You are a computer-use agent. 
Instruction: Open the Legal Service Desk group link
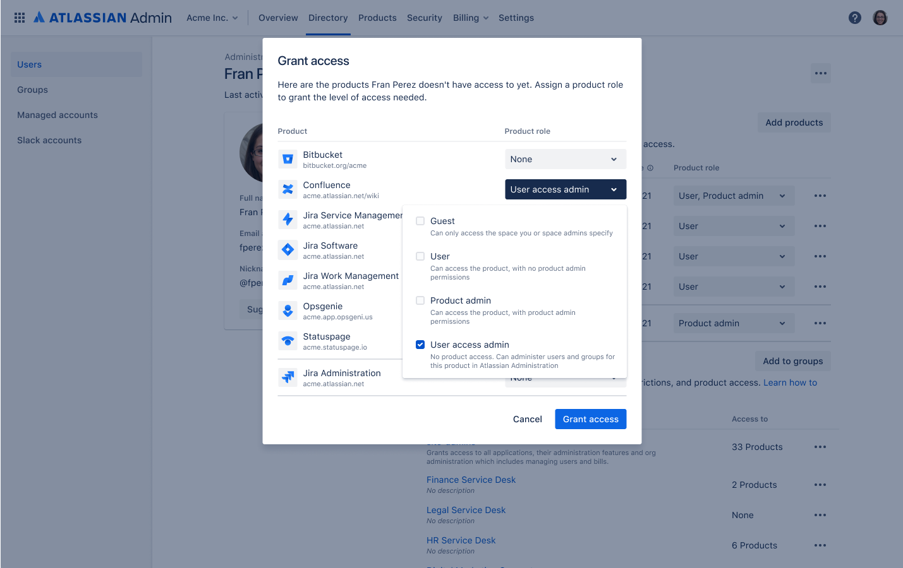click(466, 510)
